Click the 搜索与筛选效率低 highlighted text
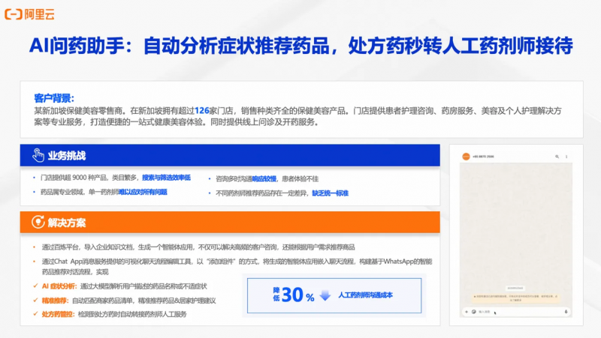601x338 pixels. pyautogui.click(x=166, y=178)
